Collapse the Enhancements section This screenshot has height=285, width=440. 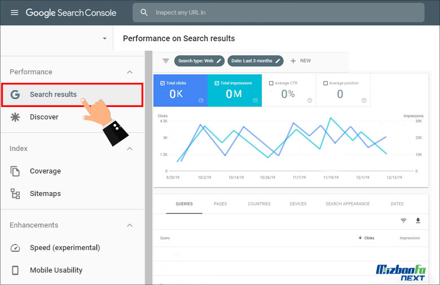point(130,225)
